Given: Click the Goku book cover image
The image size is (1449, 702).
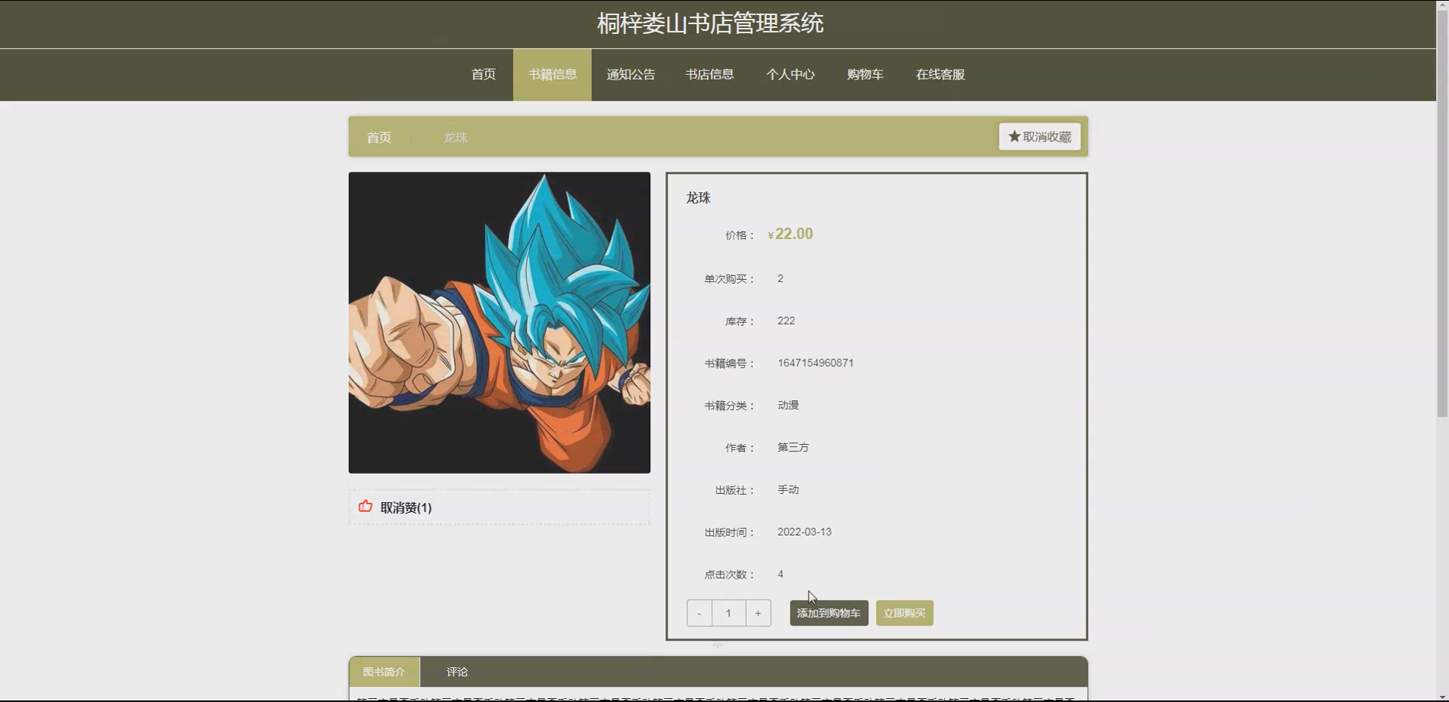Looking at the screenshot, I should [499, 322].
